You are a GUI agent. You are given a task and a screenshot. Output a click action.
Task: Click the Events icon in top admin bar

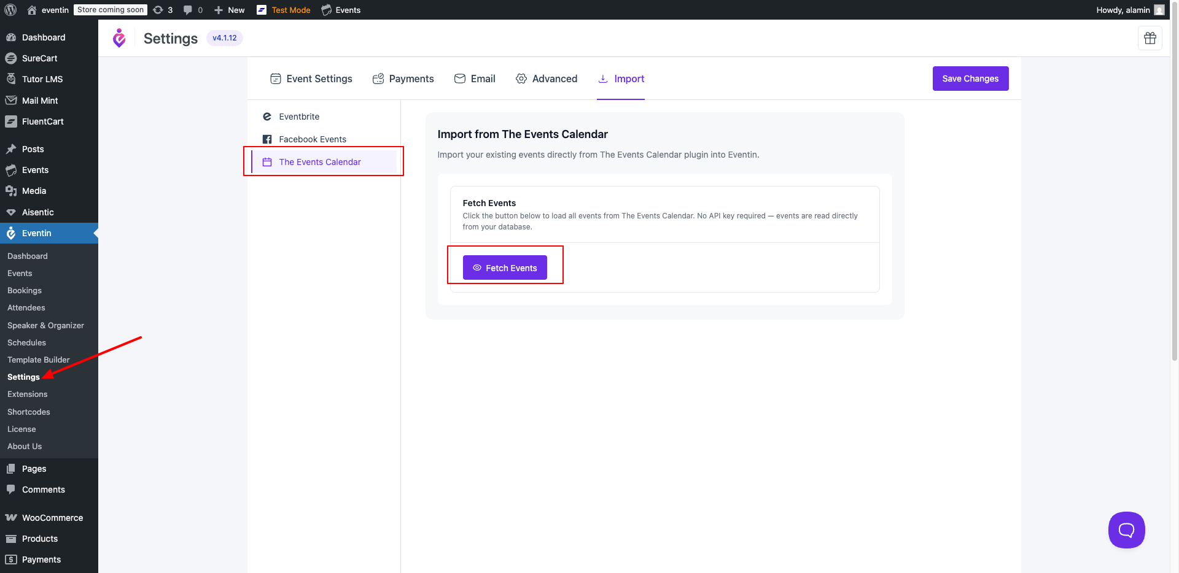coord(327,10)
